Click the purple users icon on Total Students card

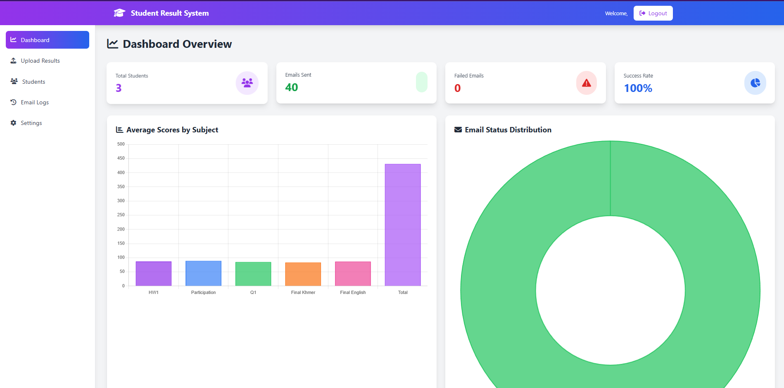[x=247, y=83]
